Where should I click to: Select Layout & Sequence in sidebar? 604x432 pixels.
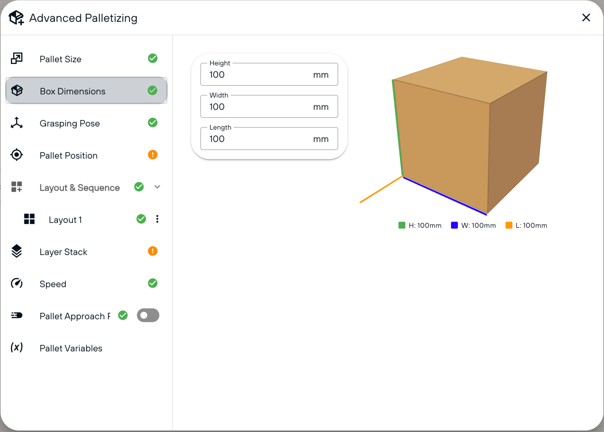(80, 187)
